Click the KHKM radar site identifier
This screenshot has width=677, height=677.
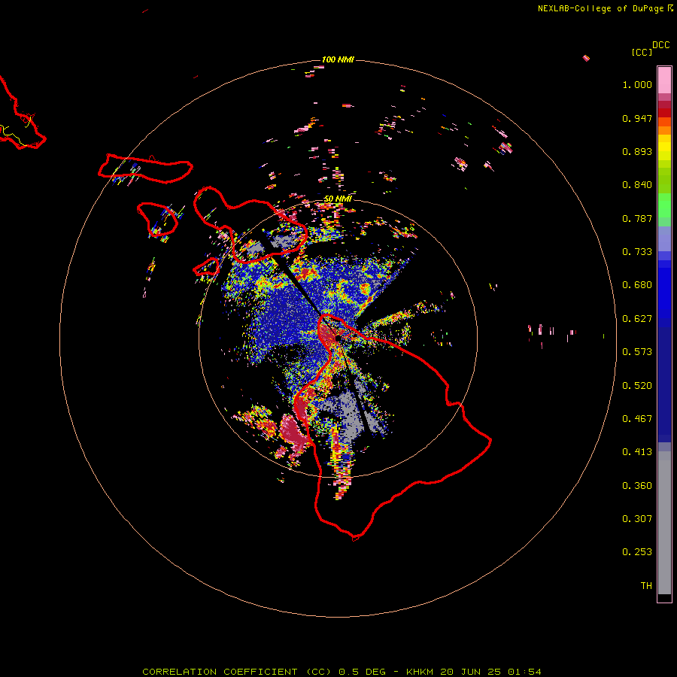[x=420, y=672]
